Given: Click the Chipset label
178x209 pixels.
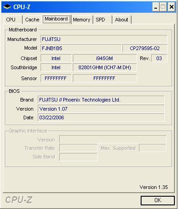Looking at the screenshot, I should (x=29, y=58).
